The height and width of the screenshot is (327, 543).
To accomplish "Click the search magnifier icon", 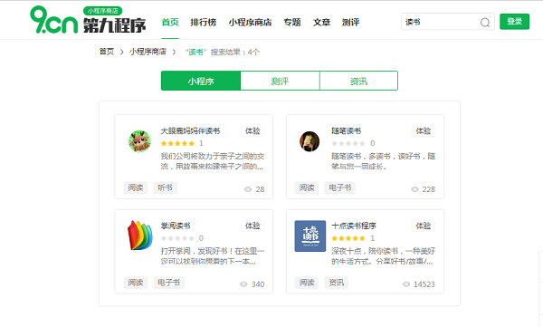I will [x=485, y=23].
